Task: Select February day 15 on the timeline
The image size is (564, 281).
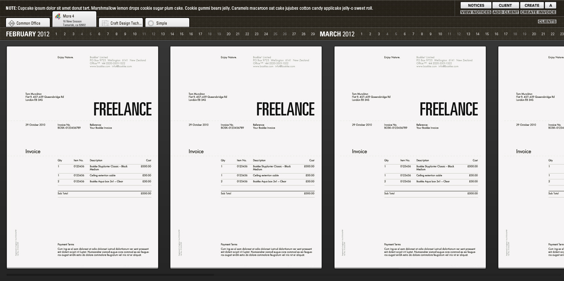Action: click(x=181, y=34)
